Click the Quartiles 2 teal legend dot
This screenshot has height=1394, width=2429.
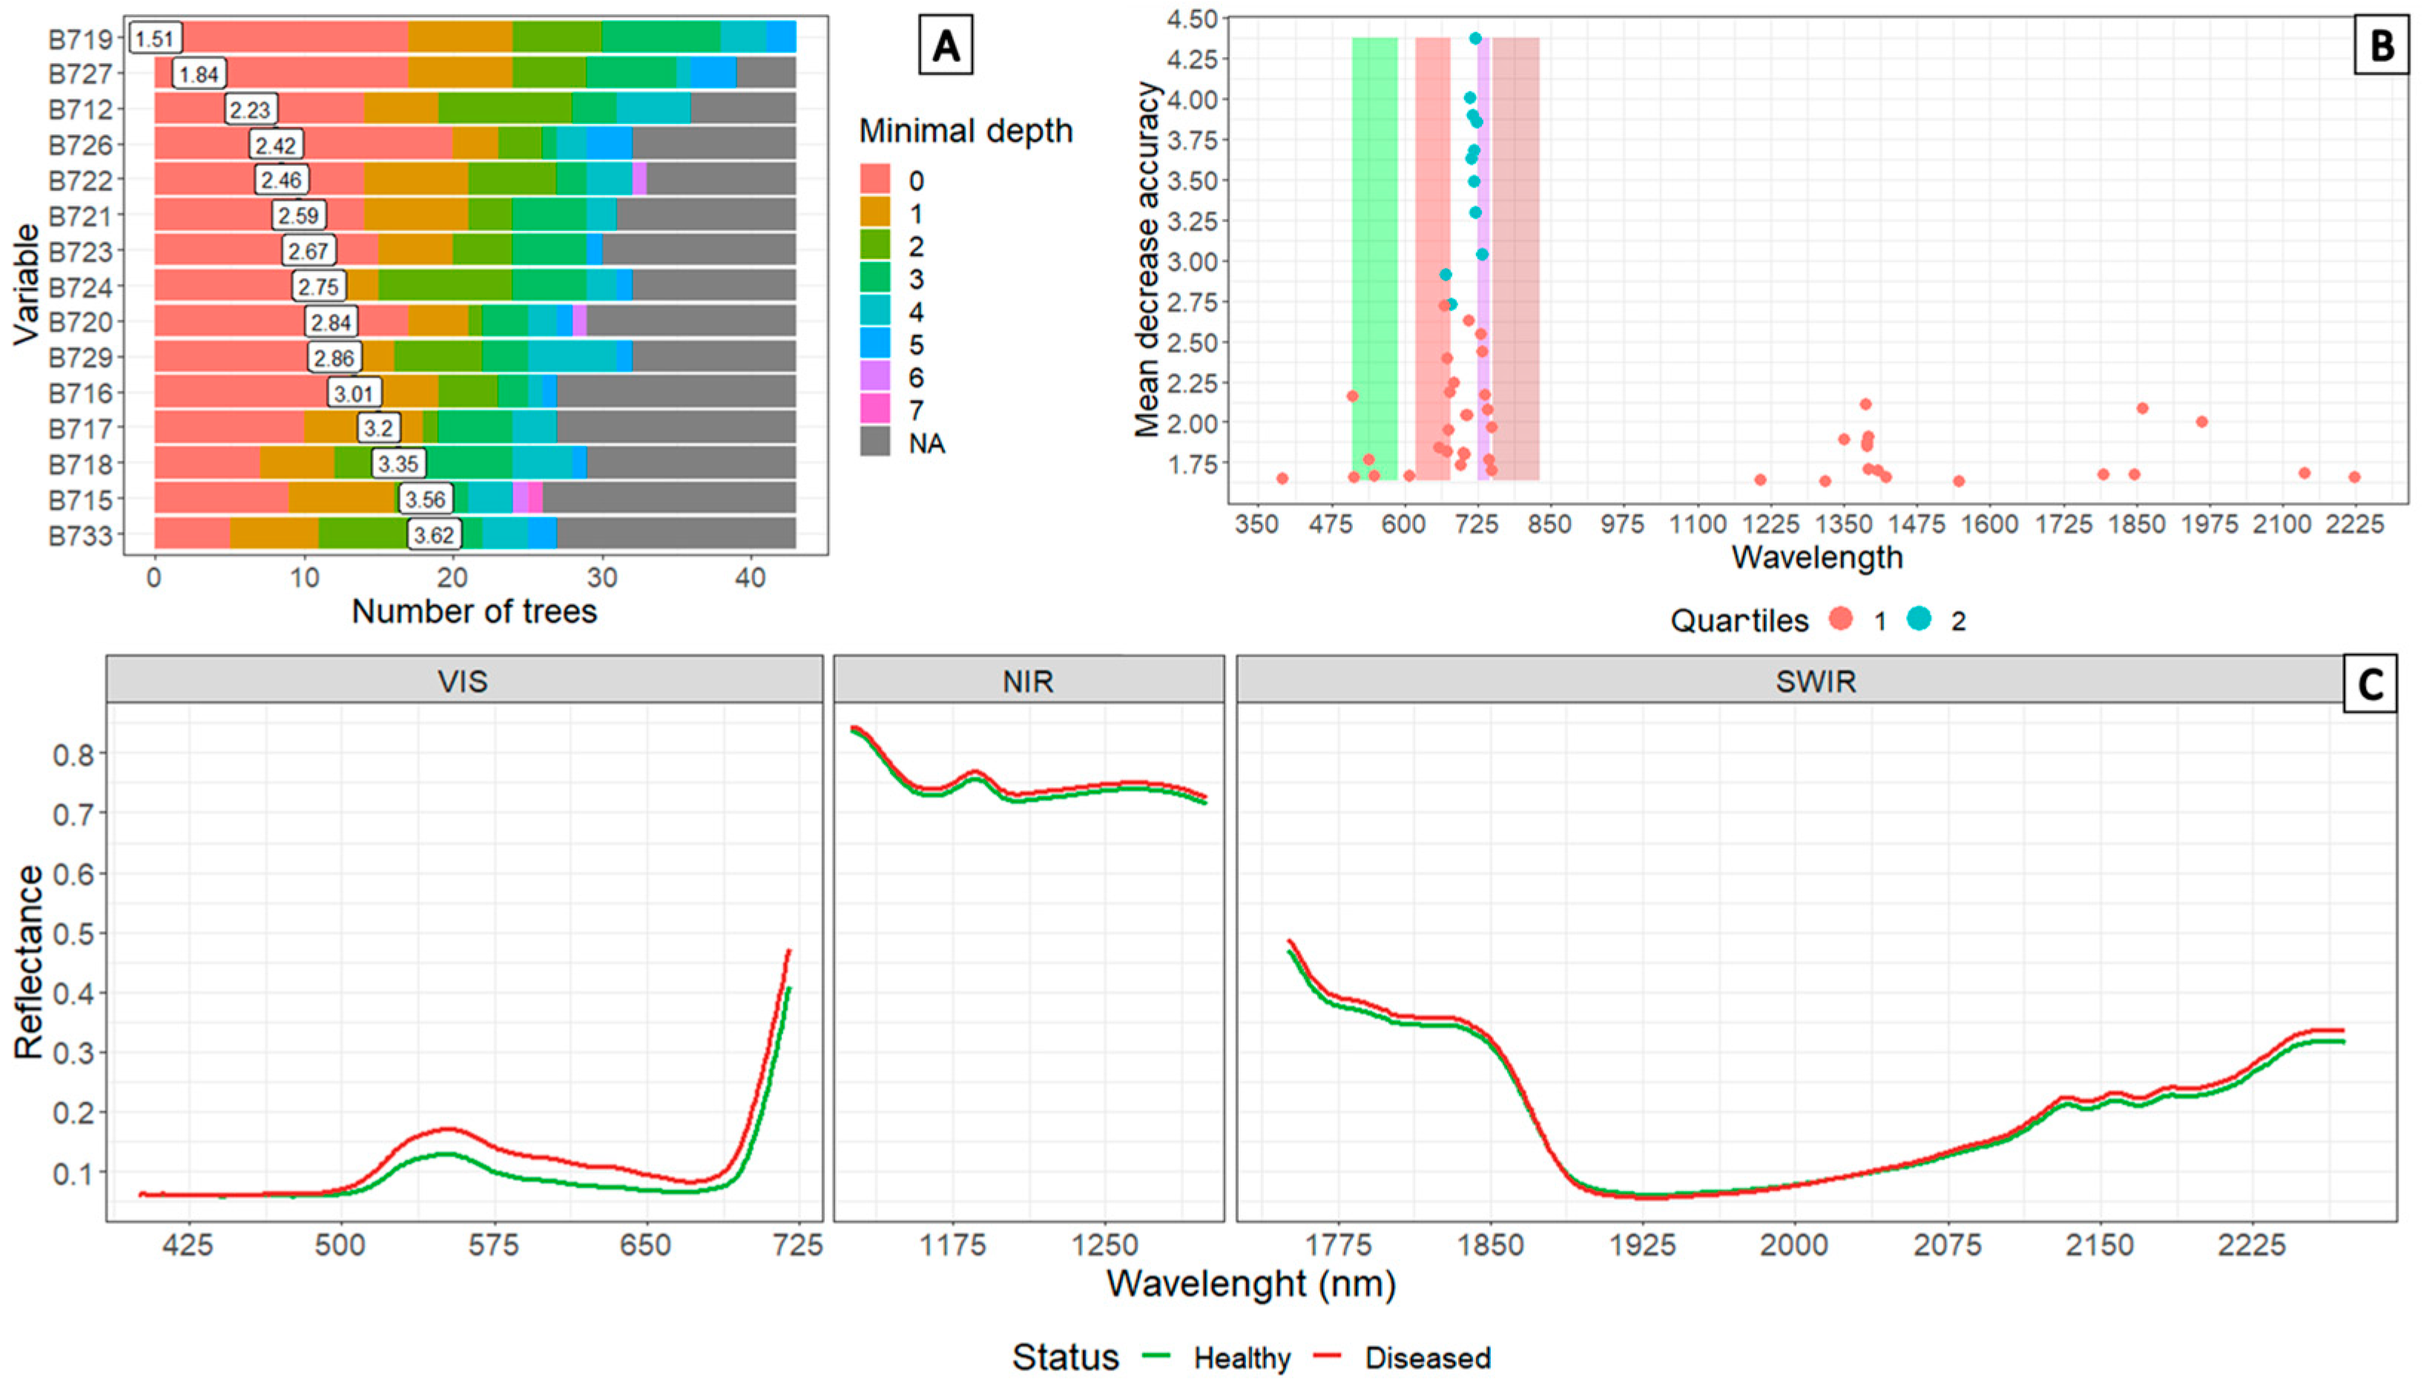1919,619
